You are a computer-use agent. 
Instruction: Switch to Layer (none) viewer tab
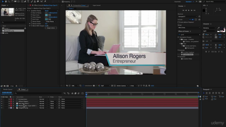click(x=96, y=5)
